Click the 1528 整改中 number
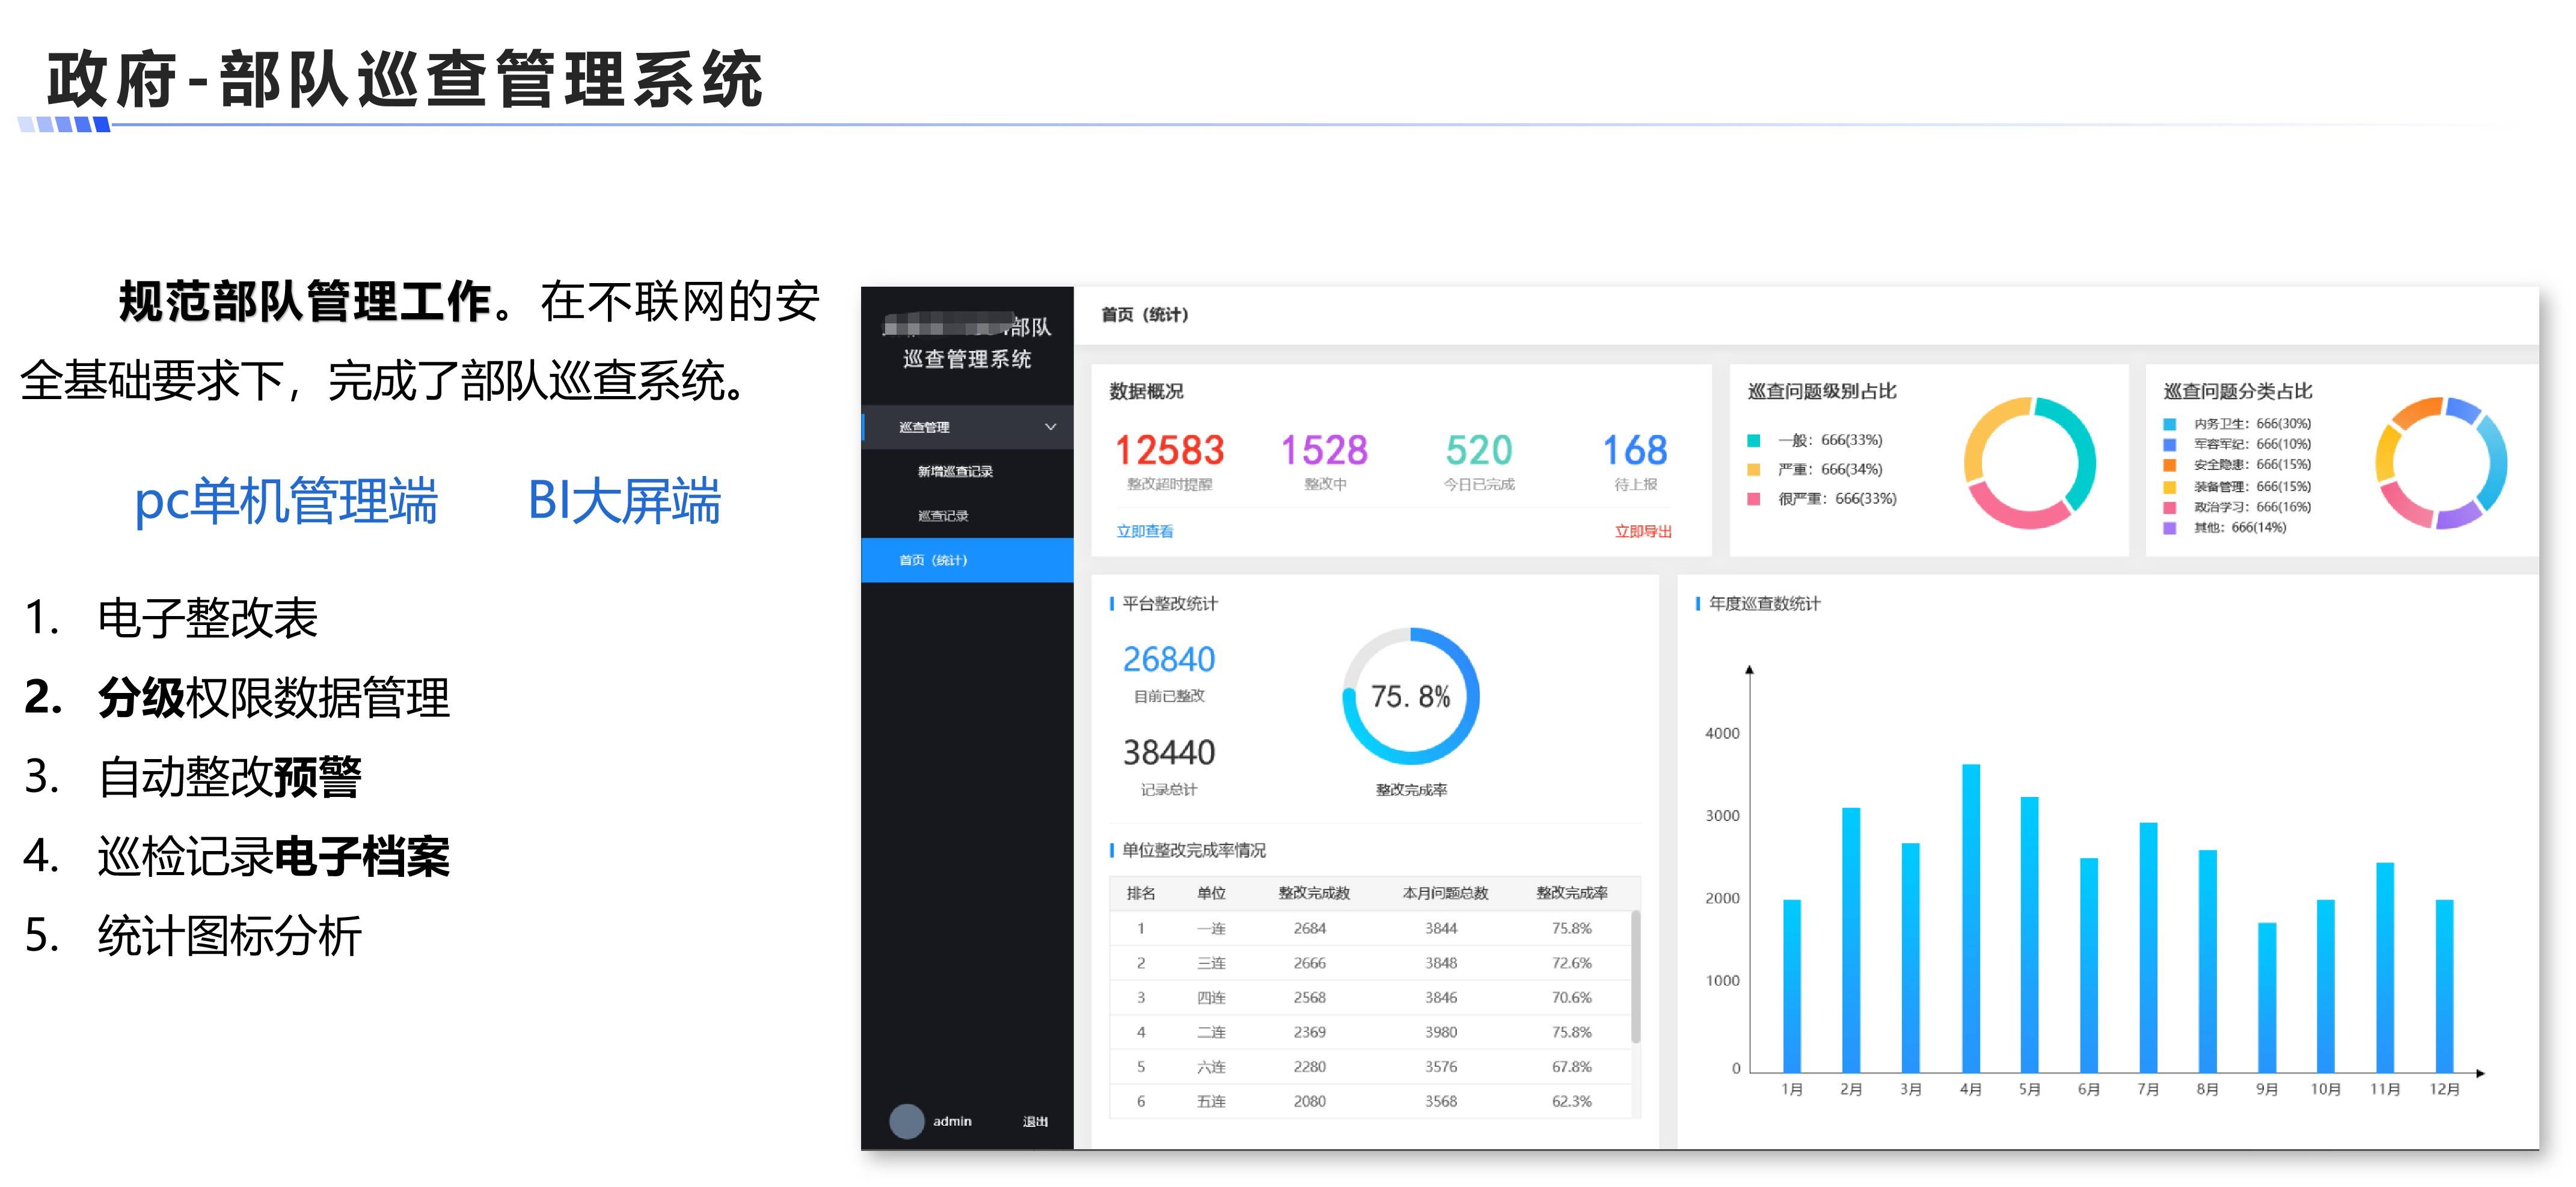 [1324, 451]
